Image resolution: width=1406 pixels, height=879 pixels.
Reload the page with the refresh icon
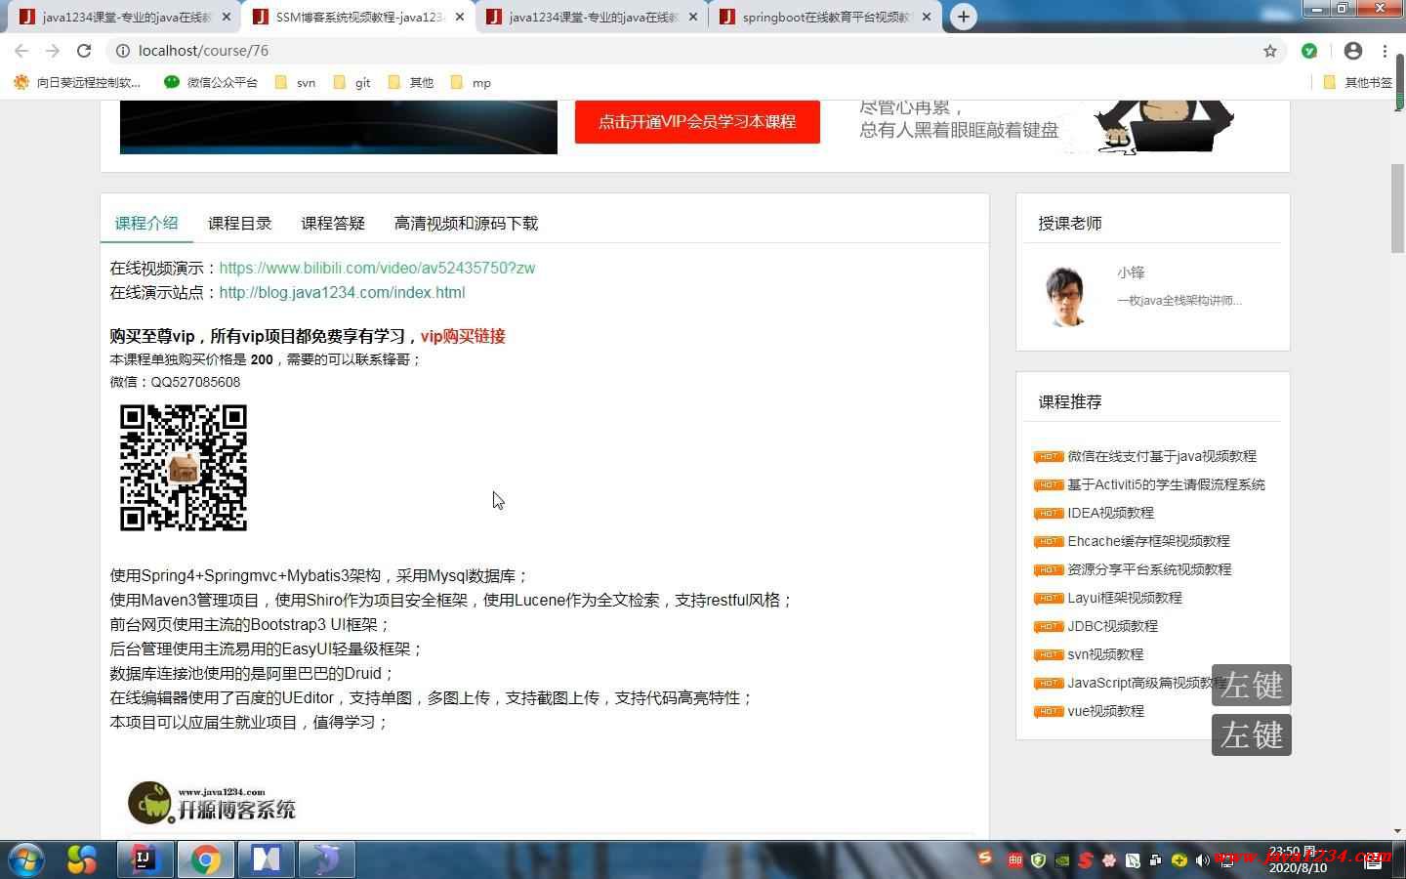click(84, 51)
